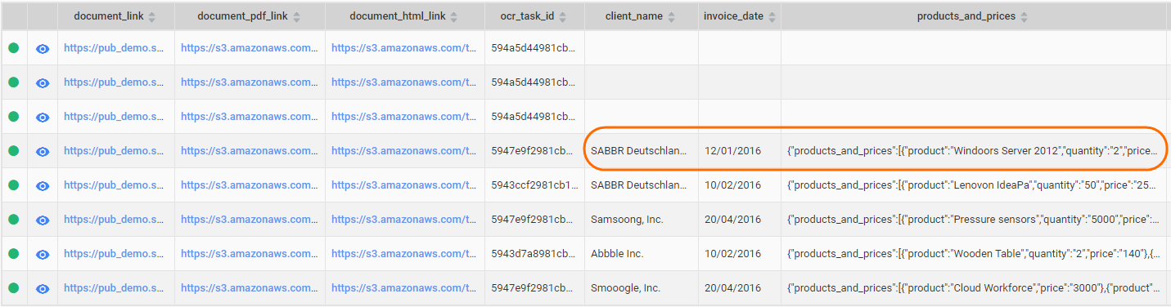The image size is (1171, 307).
Task: Select the Pressure sensors products cell
Action: coord(974,220)
